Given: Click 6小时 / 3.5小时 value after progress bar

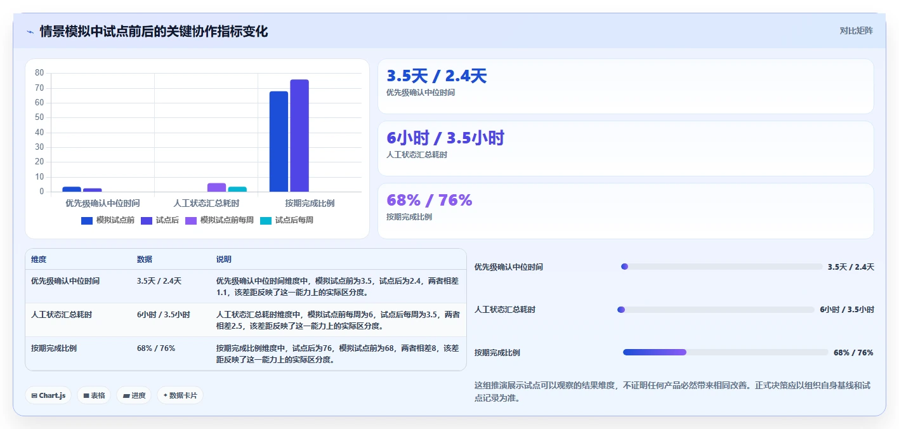Looking at the screenshot, I should point(847,310).
